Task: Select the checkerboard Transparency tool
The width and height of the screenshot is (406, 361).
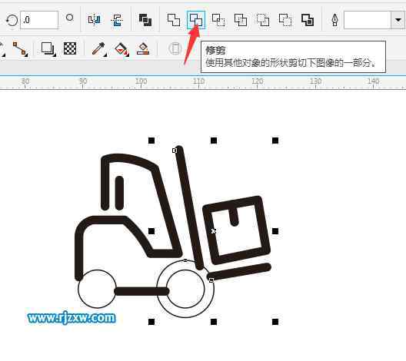Action: pos(70,48)
